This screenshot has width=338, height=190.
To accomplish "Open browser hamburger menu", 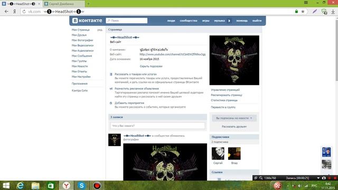I will pos(306,3).
